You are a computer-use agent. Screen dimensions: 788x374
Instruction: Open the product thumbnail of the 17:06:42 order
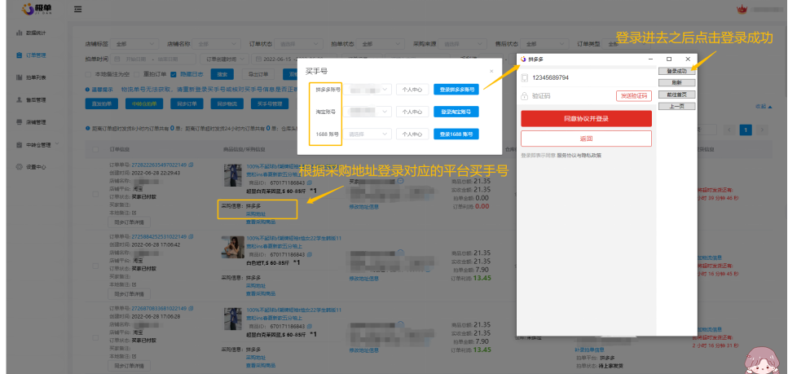coord(233,247)
